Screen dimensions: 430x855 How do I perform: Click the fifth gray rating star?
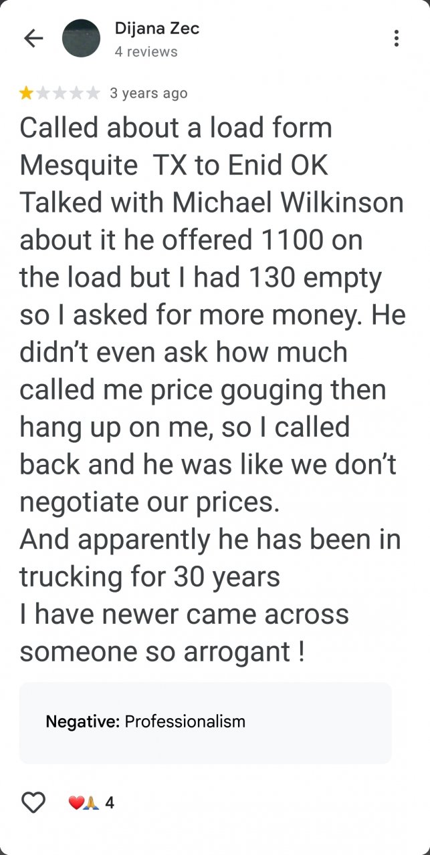93,94
